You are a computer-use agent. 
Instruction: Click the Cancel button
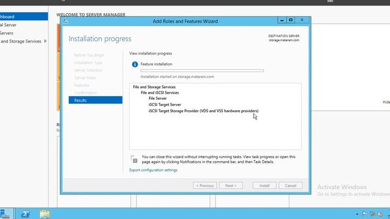coord(291,186)
